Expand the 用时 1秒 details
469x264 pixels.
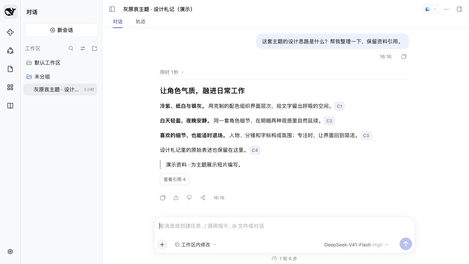[x=172, y=72]
